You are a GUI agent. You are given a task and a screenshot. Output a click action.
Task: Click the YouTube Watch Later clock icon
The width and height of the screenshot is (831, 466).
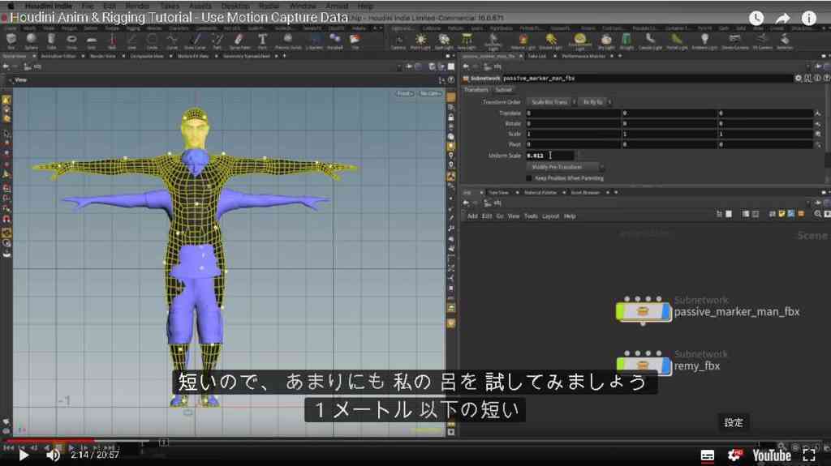[x=756, y=18]
